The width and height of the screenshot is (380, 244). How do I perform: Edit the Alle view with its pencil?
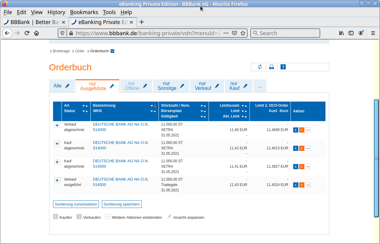pyautogui.click(x=67, y=86)
